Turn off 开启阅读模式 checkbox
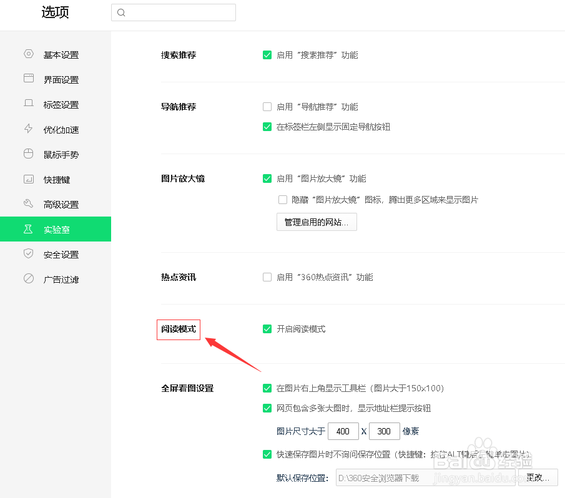The image size is (565, 498). pyautogui.click(x=267, y=329)
